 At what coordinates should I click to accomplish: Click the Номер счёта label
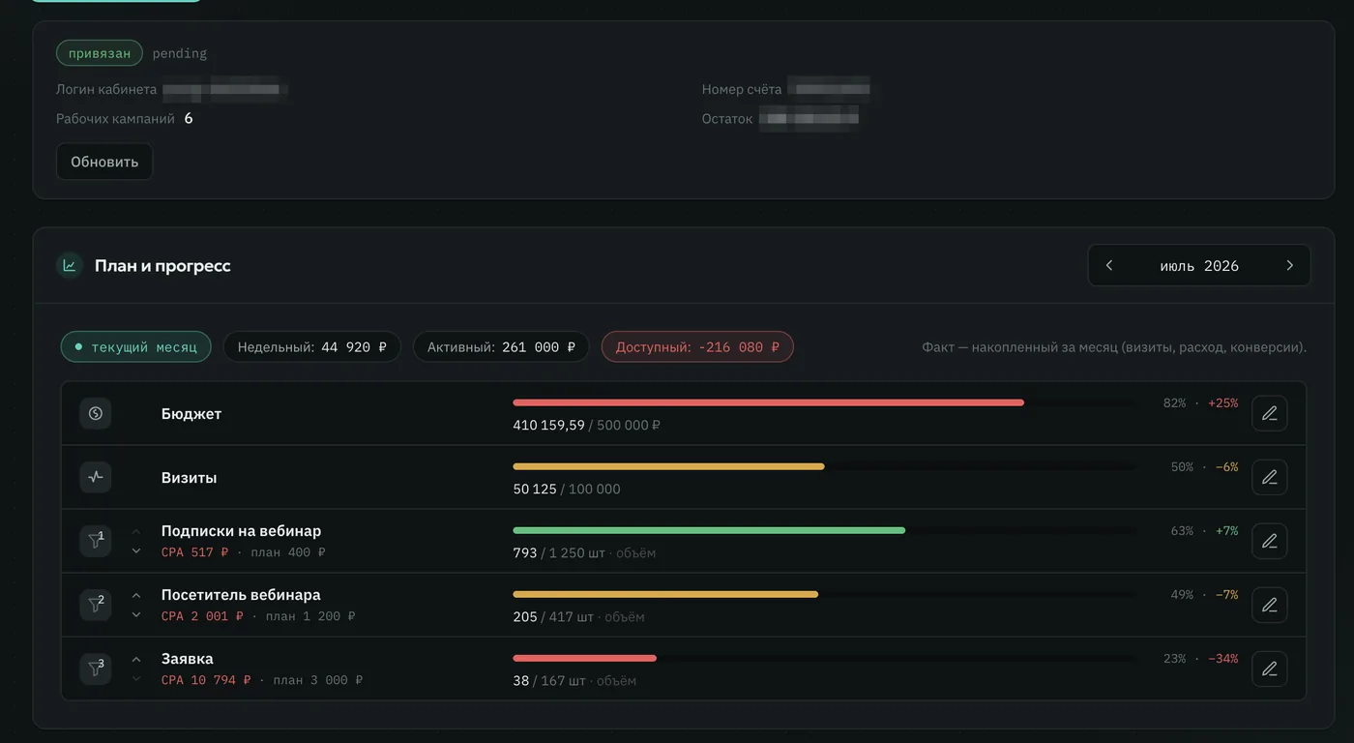pyautogui.click(x=742, y=89)
